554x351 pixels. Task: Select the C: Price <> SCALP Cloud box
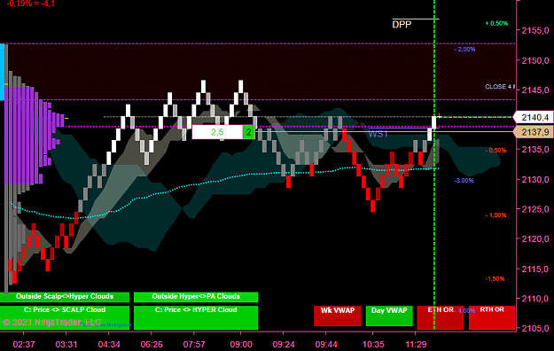[x=65, y=317]
